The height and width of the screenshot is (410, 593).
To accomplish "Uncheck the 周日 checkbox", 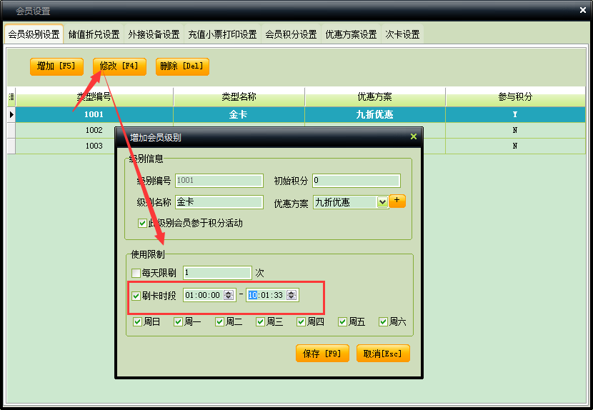I will click(x=137, y=322).
